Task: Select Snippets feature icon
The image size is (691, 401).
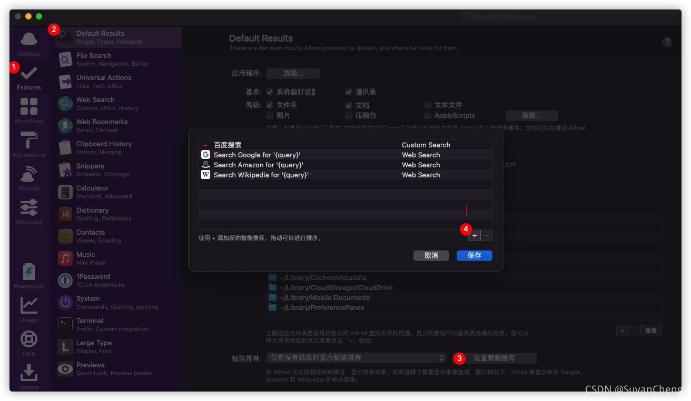Action: [x=65, y=170]
